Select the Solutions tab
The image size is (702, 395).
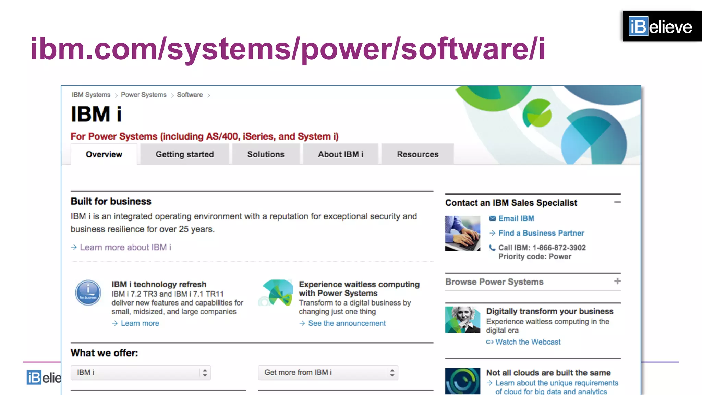pyautogui.click(x=266, y=154)
